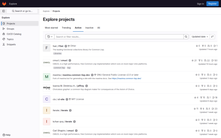Click the public globe icon beside jeffrey
Viewport: 221px width, 138px height.
pos(87,86)
